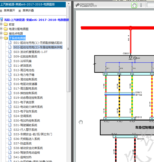Screen dimensions: 154x162
Task: Click the sidebar scrollbar up arrow
Action: click(x=69, y=4)
